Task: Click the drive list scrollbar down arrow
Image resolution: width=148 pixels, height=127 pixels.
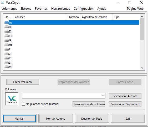Action: coord(142,68)
